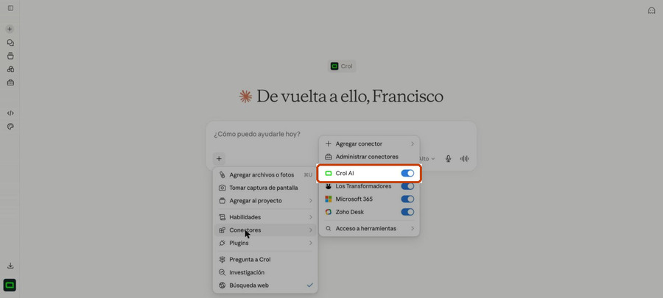Image resolution: width=663 pixels, height=298 pixels.
Task: Click briefcase icon beside Administrar conectores
Action: 328,157
